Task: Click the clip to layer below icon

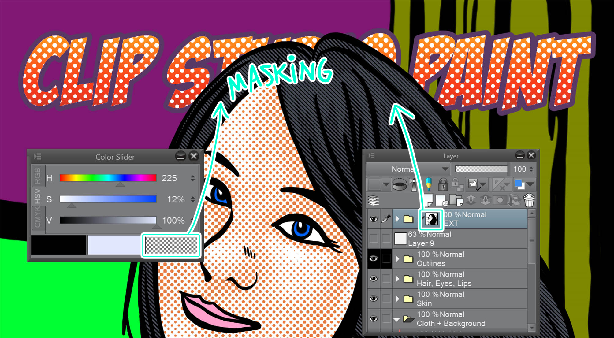Action: coord(400,184)
